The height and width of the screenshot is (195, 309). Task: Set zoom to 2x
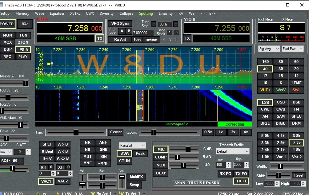click(x=233, y=132)
